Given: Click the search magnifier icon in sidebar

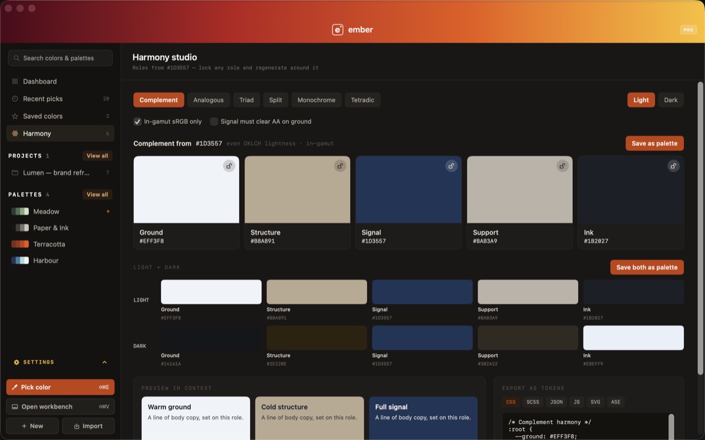Looking at the screenshot, I should [x=16, y=58].
